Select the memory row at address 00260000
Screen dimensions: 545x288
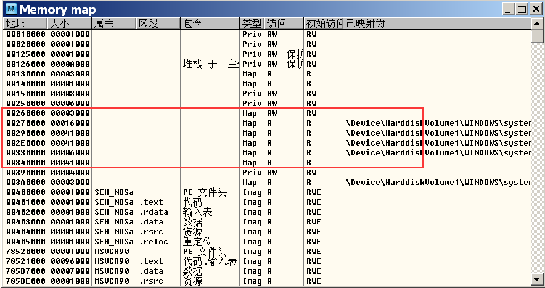26,113
